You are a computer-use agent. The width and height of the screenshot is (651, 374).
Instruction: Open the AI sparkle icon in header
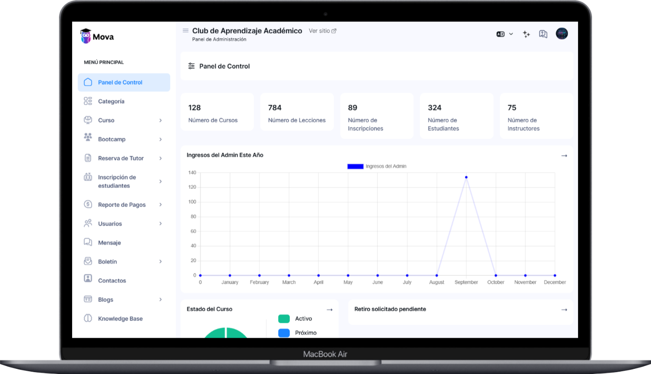point(526,34)
